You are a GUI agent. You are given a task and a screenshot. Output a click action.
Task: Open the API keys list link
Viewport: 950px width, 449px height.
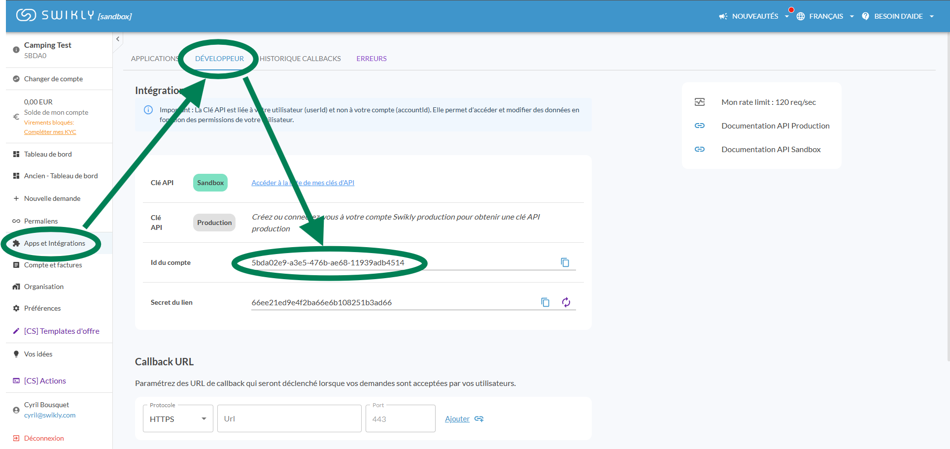coord(303,183)
